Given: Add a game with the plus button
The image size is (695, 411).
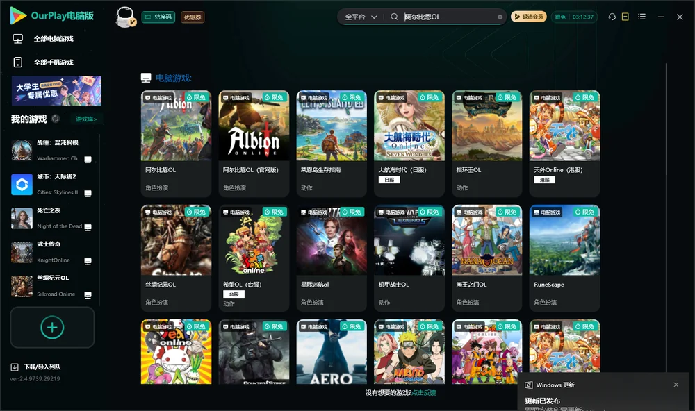Looking at the screenshot, I should (x=52, y=327).
